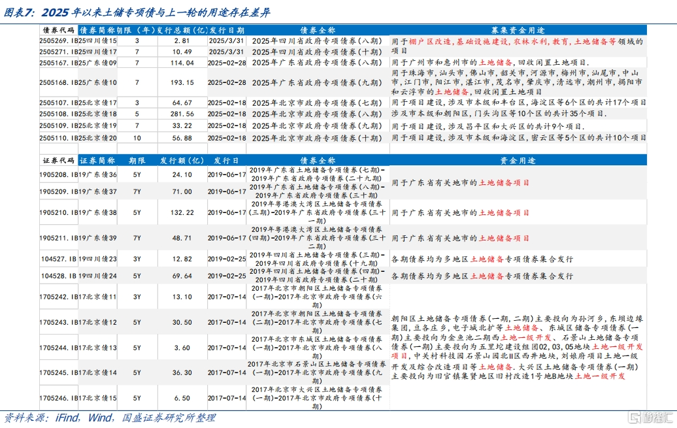This screenshot has height=428, width=677.
Task: Select security code cell 1905208.IB
Action: click(x=59, y=174)
